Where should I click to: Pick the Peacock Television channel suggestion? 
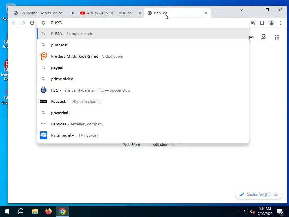tap(143, 101)
